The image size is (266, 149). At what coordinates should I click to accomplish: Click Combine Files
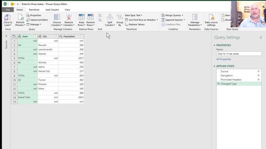point(171,24)
